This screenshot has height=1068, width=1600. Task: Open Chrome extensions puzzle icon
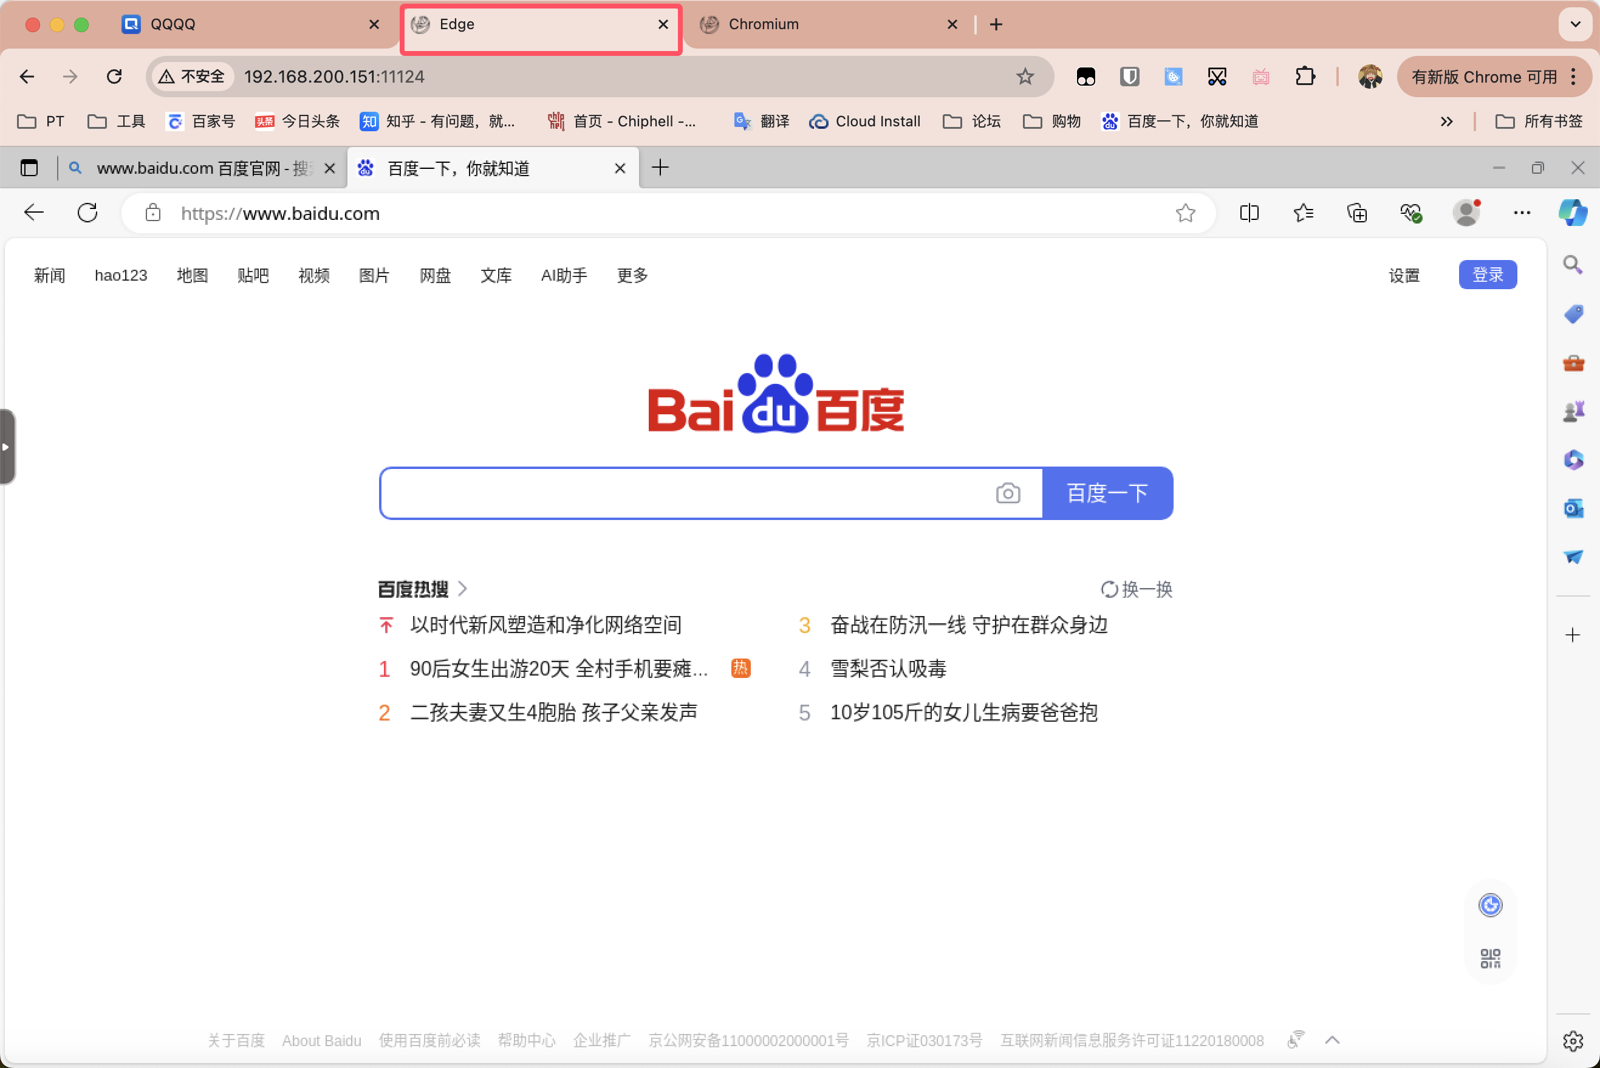[1305, 77]
